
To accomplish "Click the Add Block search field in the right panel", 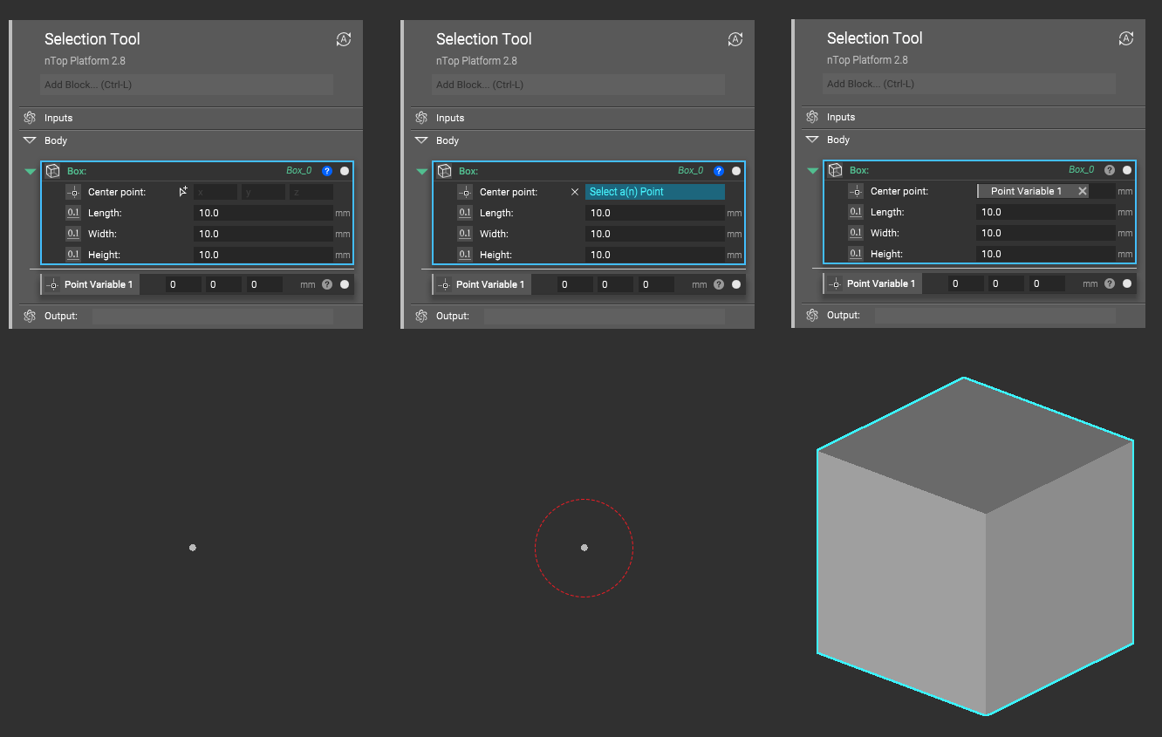I will click(969, 84).
